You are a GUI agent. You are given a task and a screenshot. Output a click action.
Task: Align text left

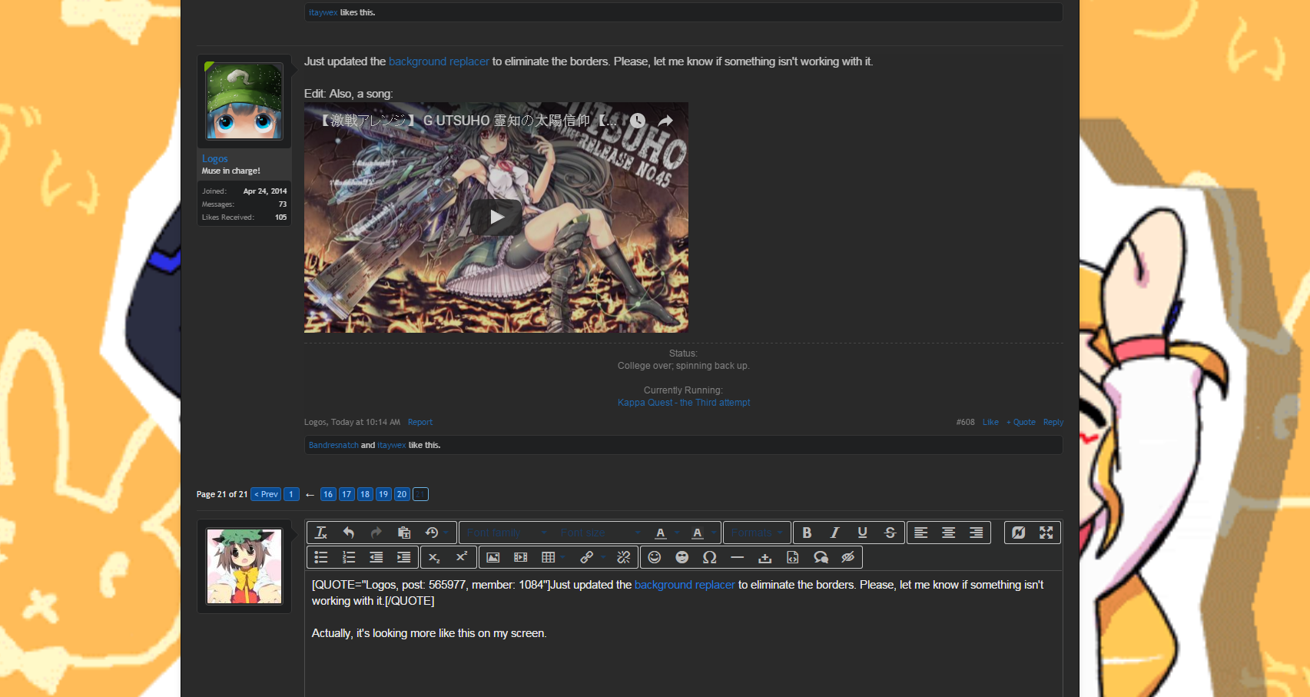[921, 533]
